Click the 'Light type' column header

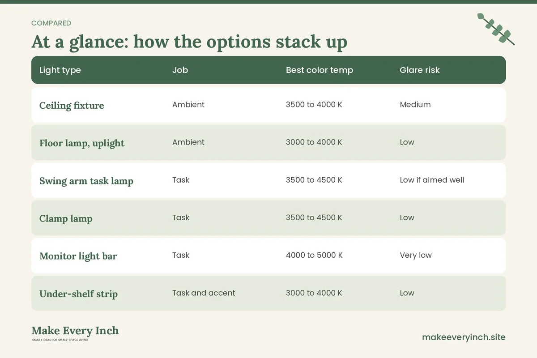pos(60,70)
